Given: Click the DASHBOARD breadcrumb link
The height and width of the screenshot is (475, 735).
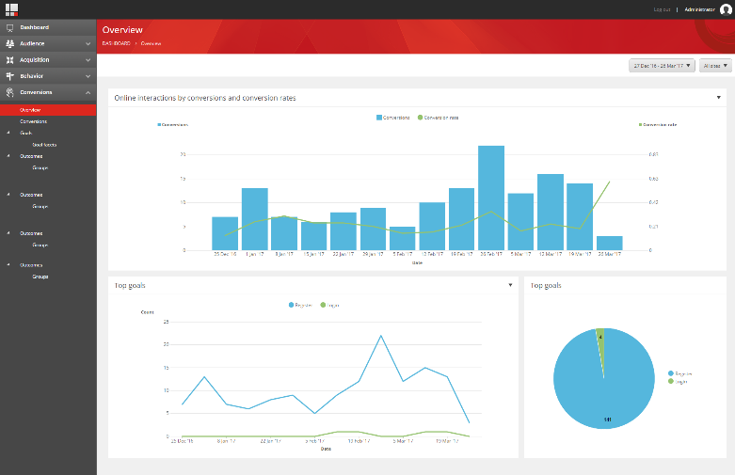Looking at the screenshot, I should [117, 43].
